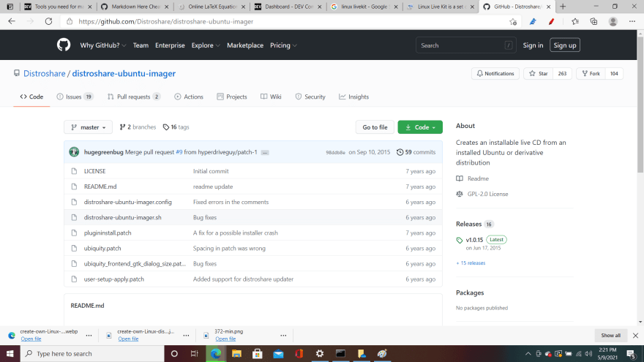Screen dimensions: 644x362
Task: View 16 tags link
Action: [x=176, y=127]
